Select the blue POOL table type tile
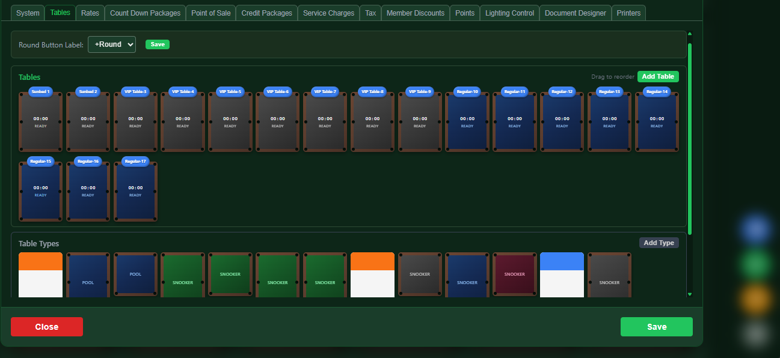The image size is (780, 358). tap(88, 274)
